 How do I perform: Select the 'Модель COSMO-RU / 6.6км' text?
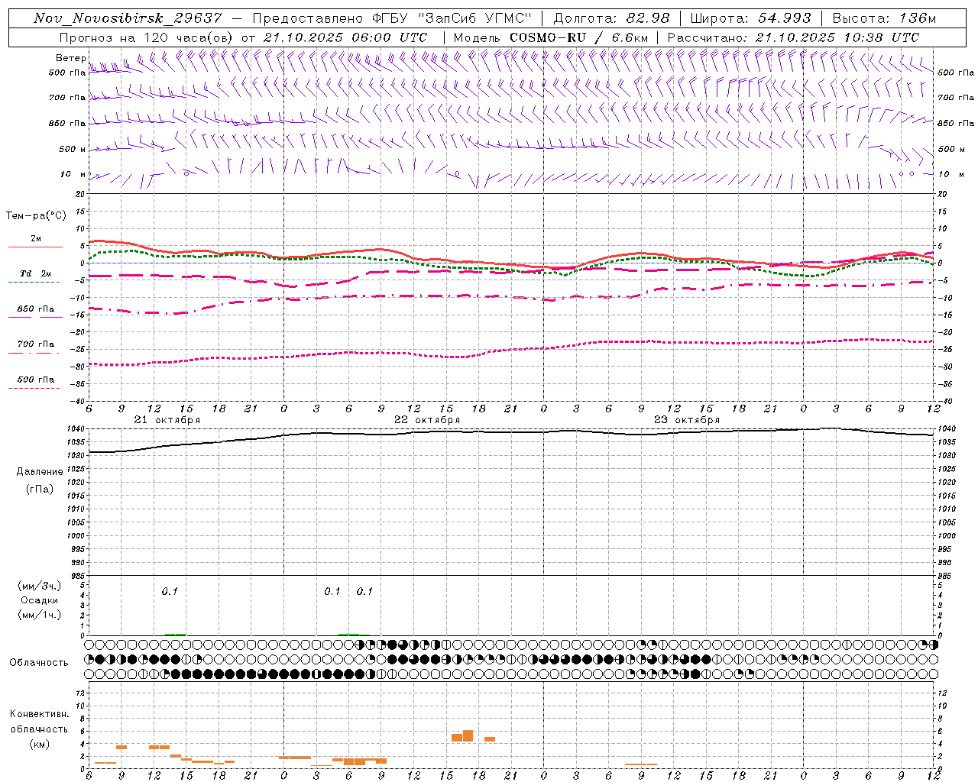[x=551, y=37]
